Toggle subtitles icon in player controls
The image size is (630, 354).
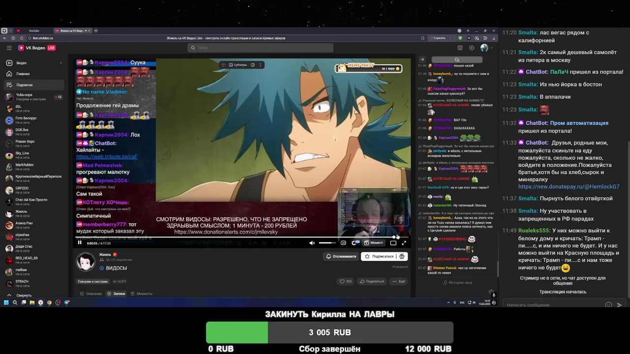coord(343,242)
